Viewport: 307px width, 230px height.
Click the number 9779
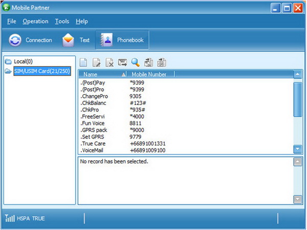coord(135,137)
